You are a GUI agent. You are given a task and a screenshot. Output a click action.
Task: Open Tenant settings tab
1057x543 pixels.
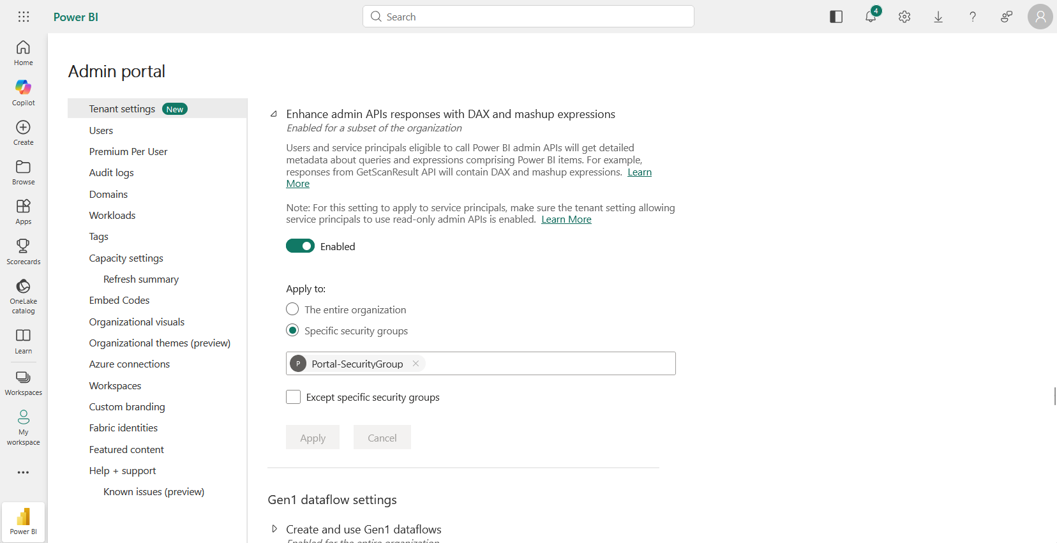point(157,108)
